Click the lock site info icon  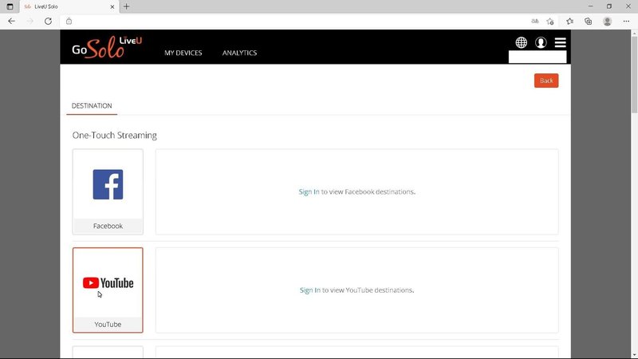(69, 22)
